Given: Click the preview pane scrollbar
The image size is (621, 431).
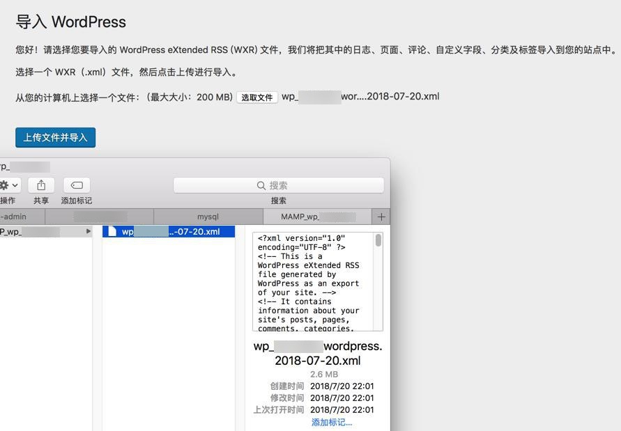Looking at the screenshot, I should 378,240.
